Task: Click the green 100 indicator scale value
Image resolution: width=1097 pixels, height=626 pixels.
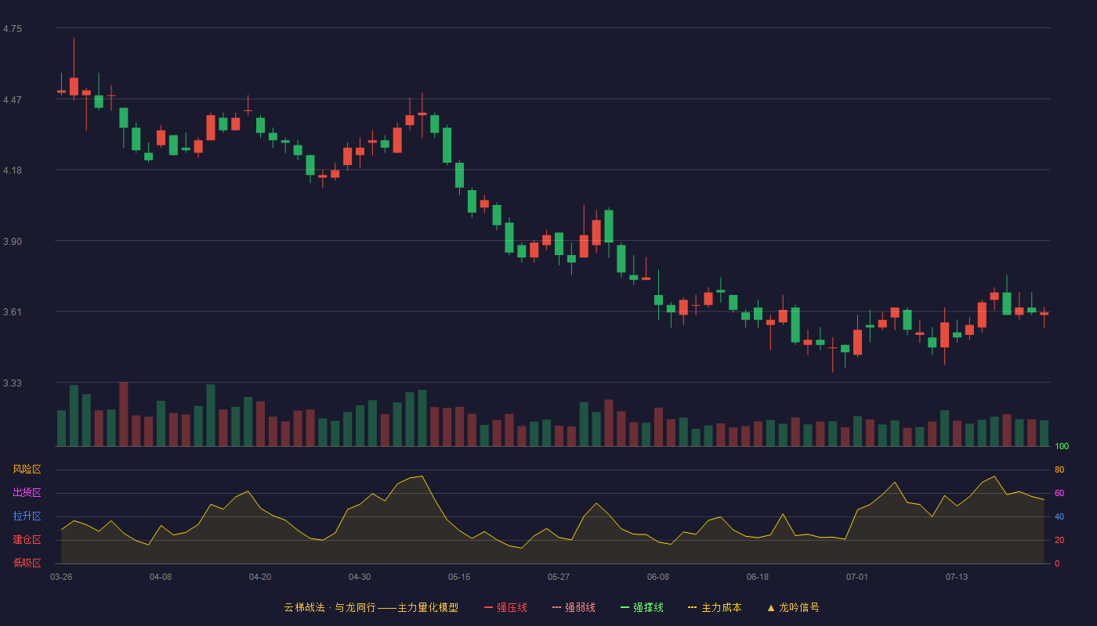Action: pyautogui.click(x=1062, y=447)
